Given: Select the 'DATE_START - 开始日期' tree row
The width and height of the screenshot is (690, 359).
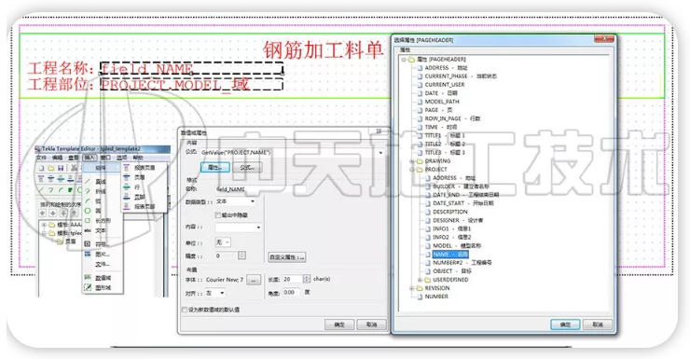Looking at the screenshot, I should (462, 203).
